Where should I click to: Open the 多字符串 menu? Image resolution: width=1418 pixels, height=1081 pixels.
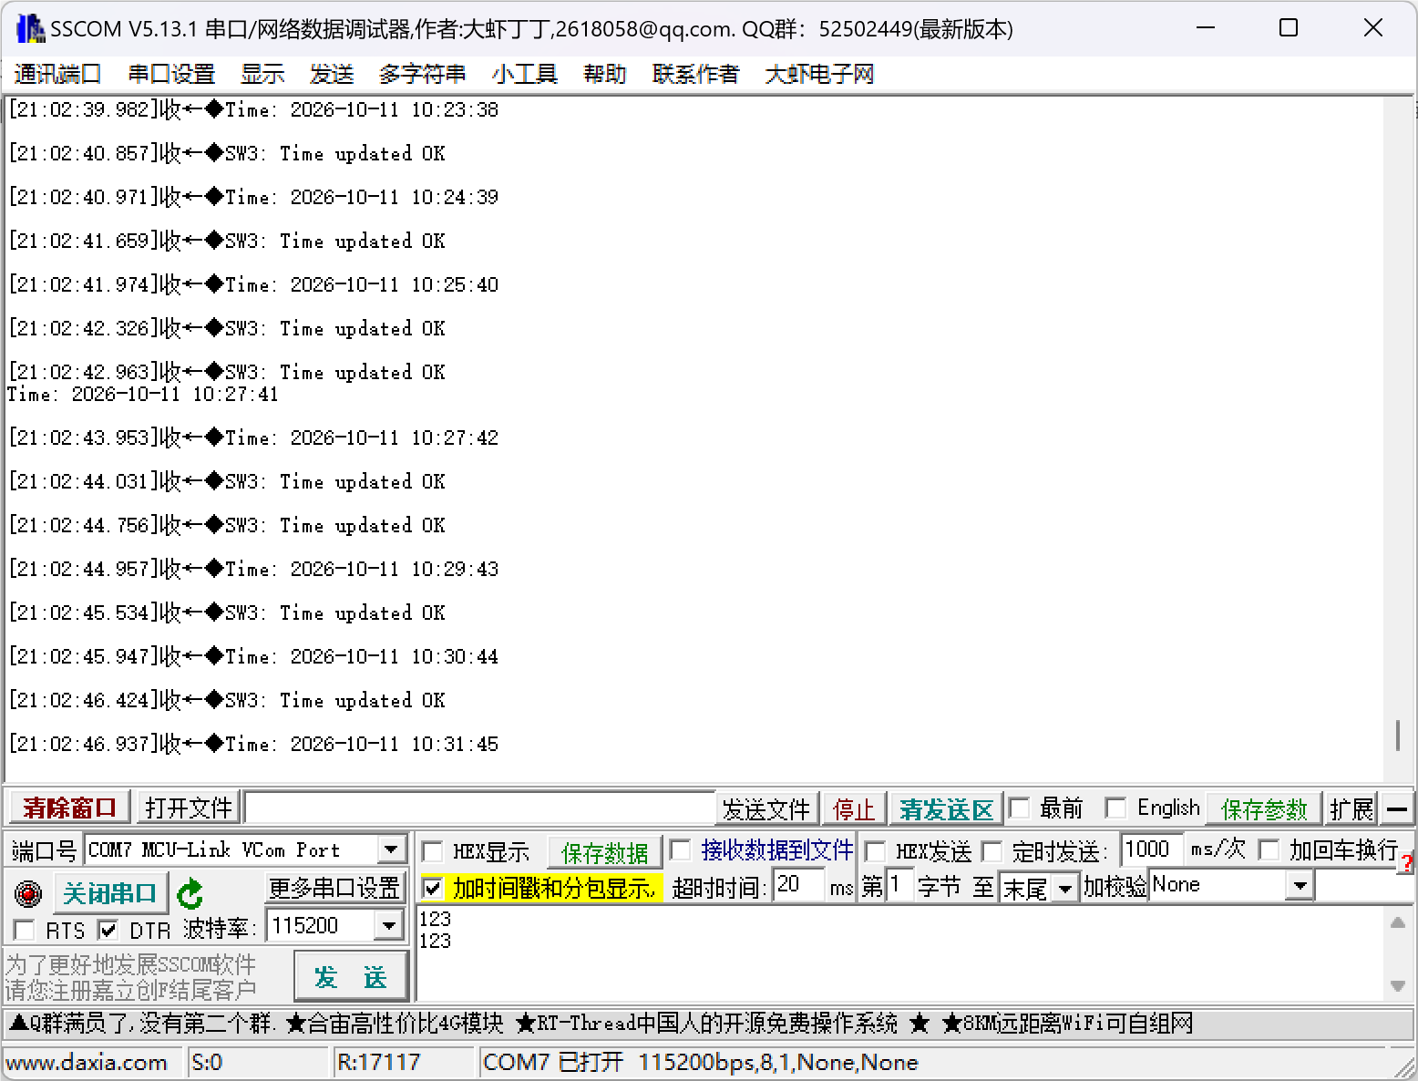click(422, 74)
